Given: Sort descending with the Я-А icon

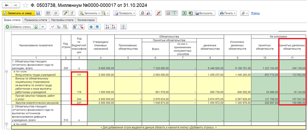Looking at the screenshot, I should pyautogui.click(x=114, y=27).
